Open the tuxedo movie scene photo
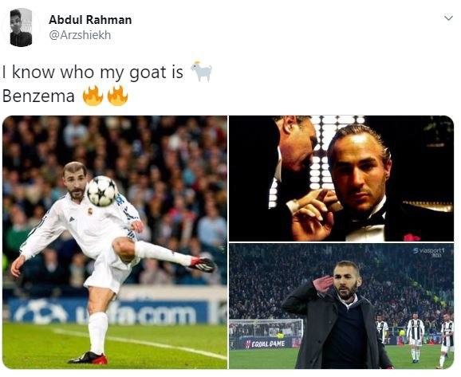 click(341, 179)
